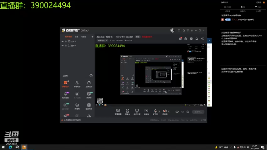Open settings gear in bottom toolbar
This screenshot has width=267, height=150.
point(188,112)
